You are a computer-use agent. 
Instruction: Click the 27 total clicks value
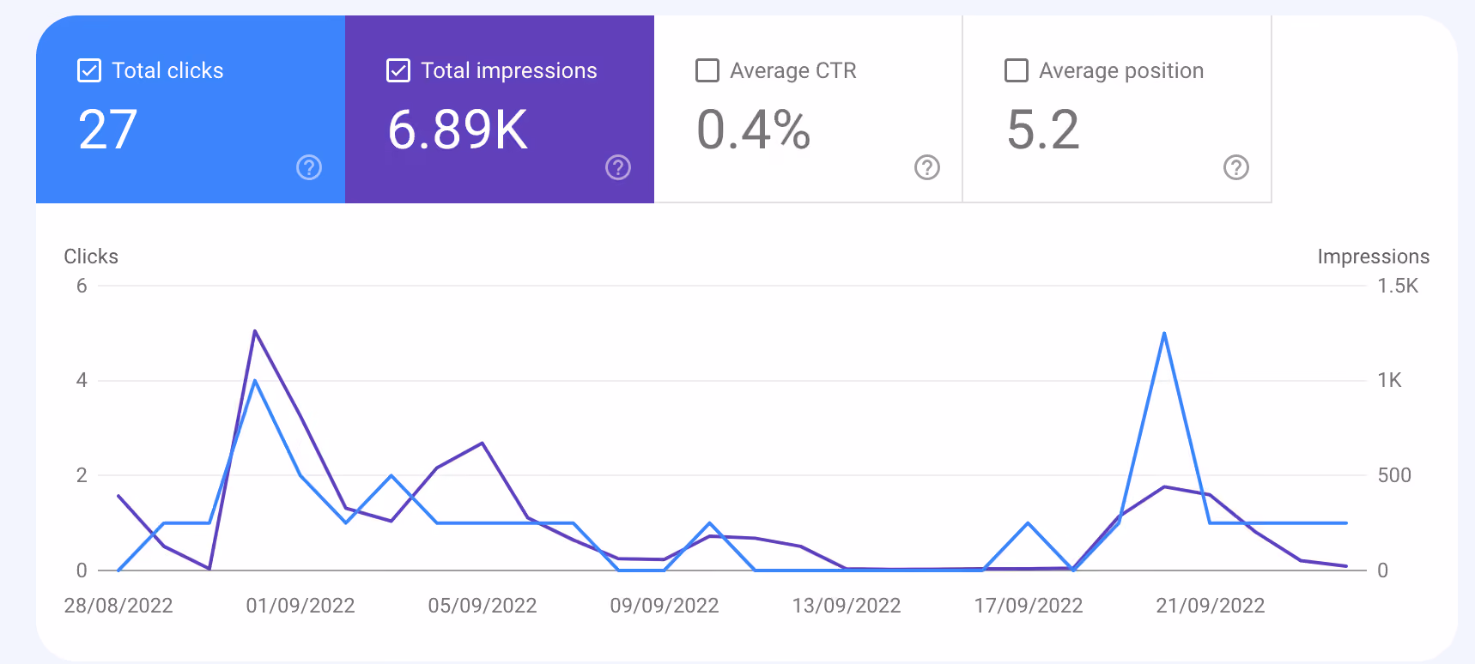(x=108, y=130)
